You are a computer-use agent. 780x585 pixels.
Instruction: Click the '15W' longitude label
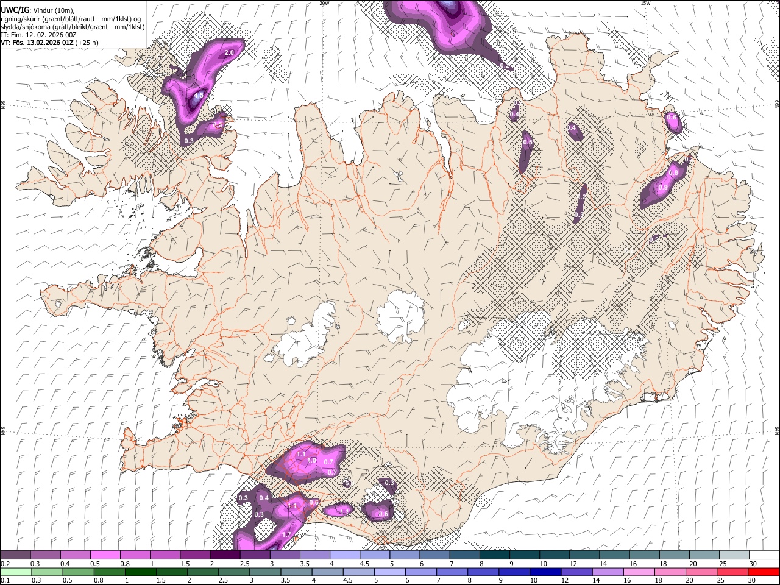click(x=645, y=3)
